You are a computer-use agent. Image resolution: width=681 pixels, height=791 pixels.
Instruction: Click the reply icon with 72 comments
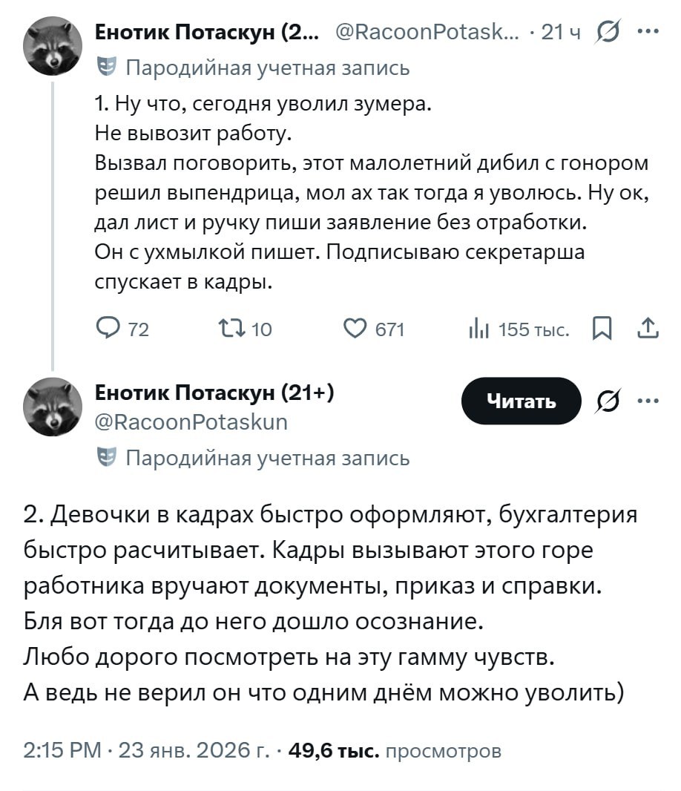[108, 329]
